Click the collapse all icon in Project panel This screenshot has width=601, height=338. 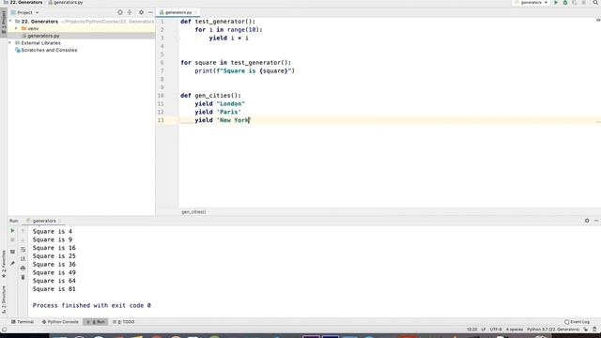(x=130, y=12)
